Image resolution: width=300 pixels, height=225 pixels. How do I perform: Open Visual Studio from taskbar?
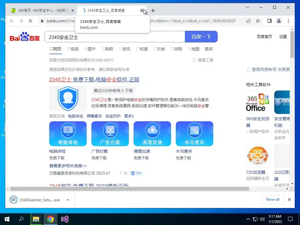tap(65, 219)
